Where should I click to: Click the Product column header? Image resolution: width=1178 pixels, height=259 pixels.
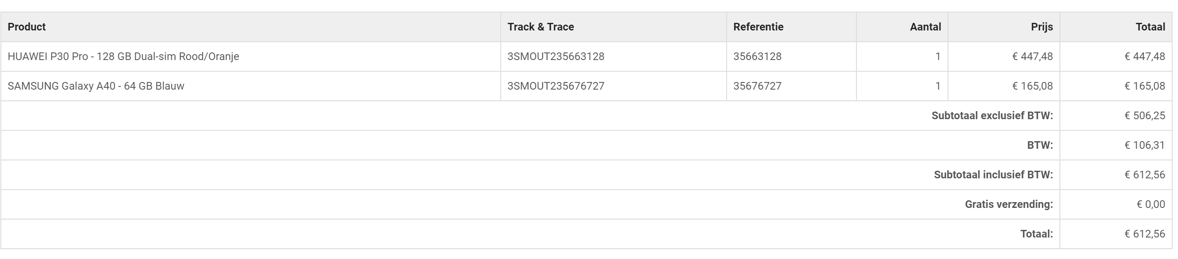(26, 27)
